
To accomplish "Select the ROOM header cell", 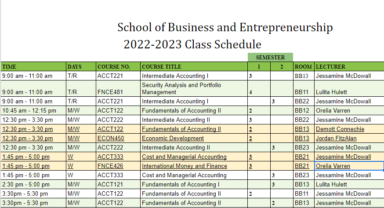I will [x=304, y=67].
